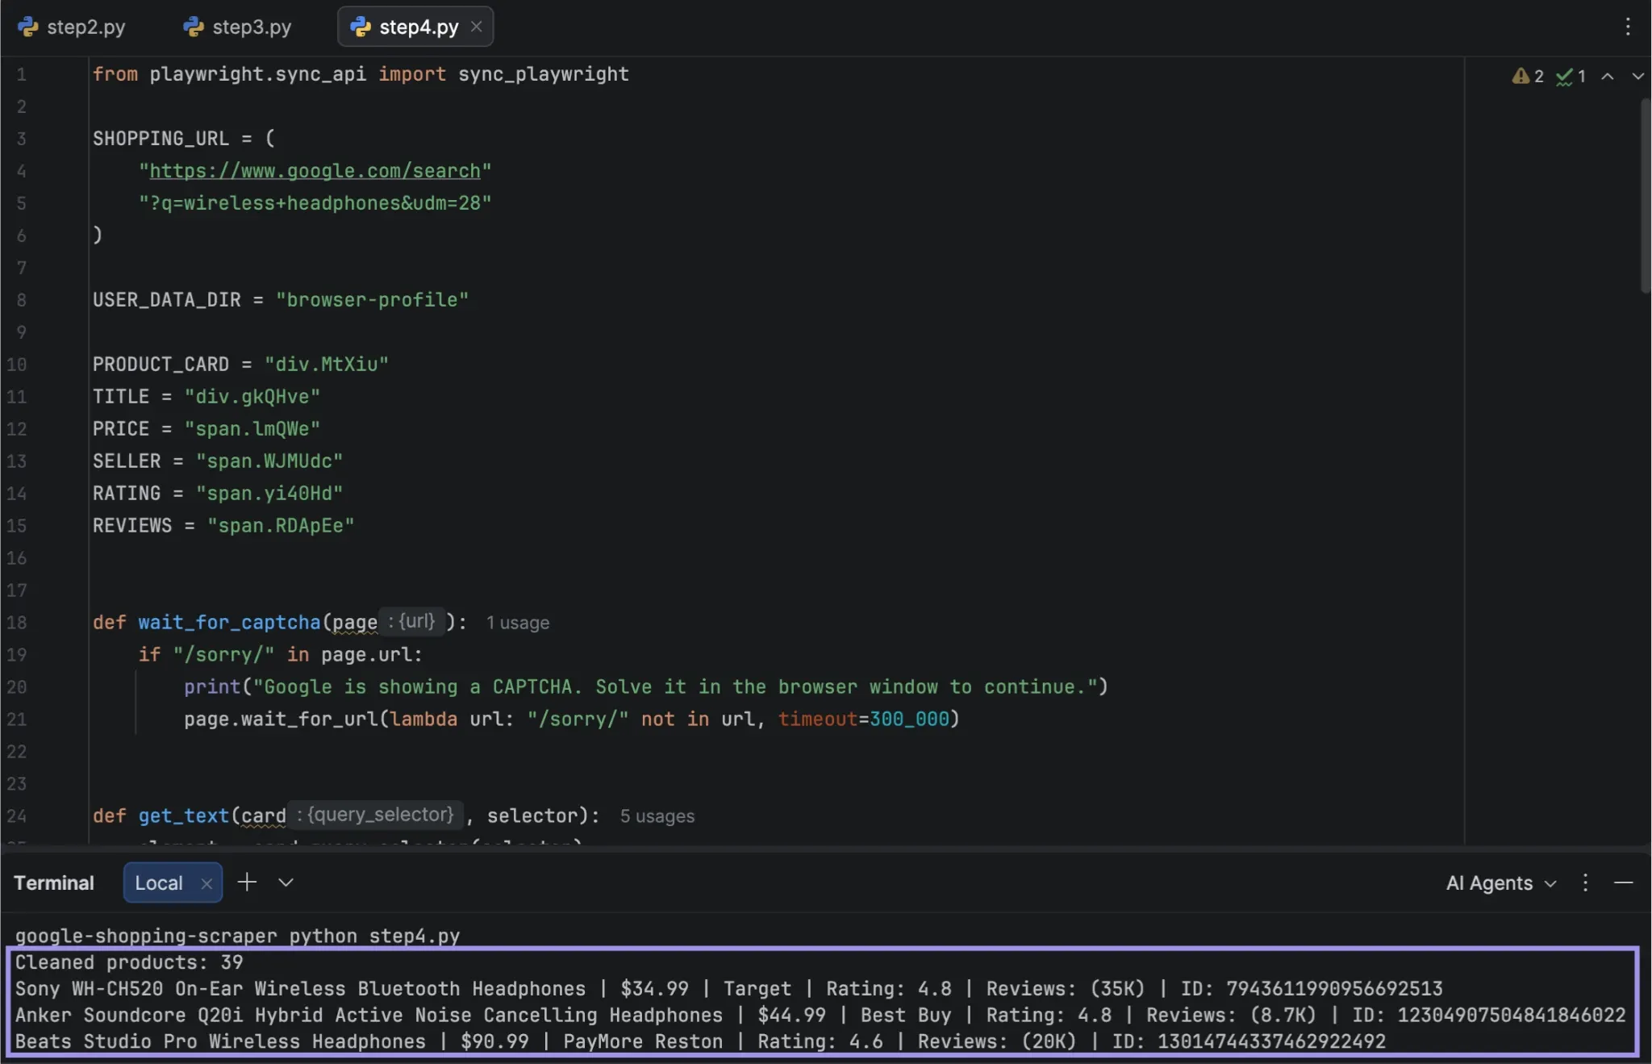The height and width of the screenshot is (1064, 1652).
Task: Click the 'python step4.py' command line
Action: point(374,936)
